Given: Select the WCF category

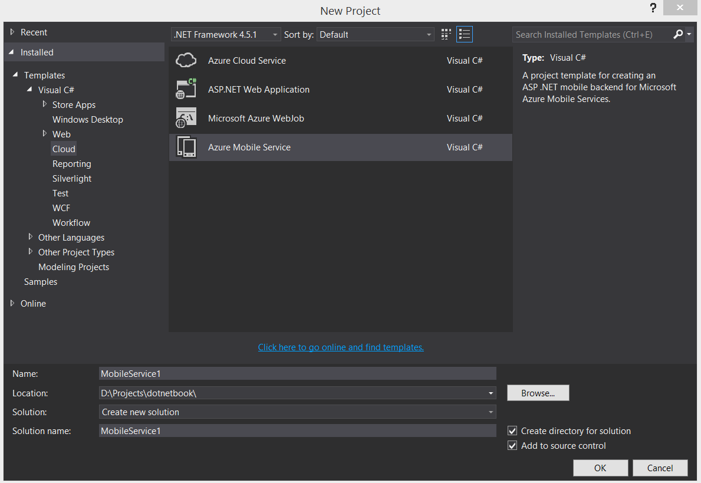Looking at the screenshot, I should (x=61, y=208).
